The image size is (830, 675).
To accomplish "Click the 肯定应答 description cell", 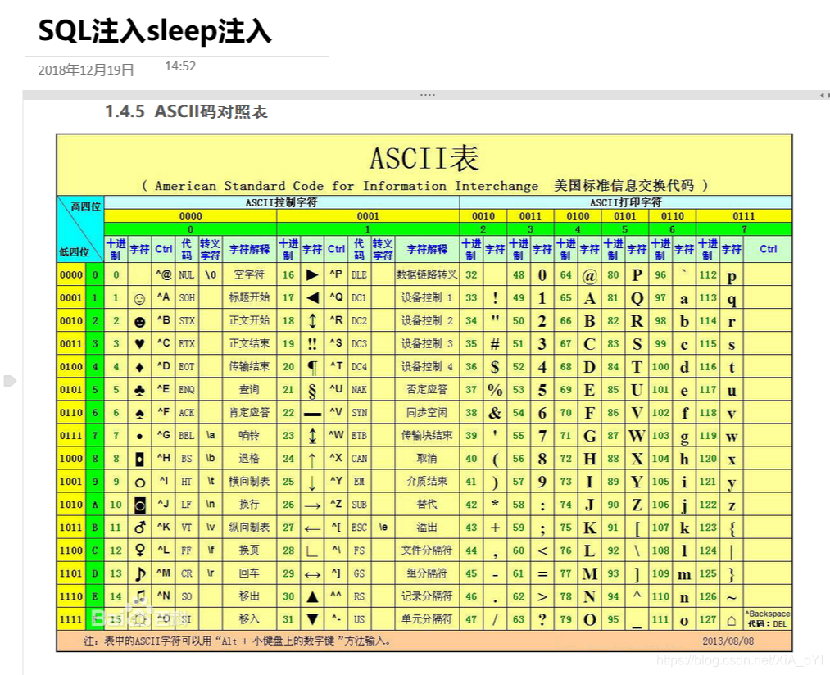I will [249, 412].
